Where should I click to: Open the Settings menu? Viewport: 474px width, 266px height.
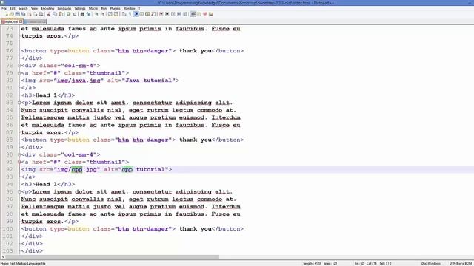click(80, 8)
